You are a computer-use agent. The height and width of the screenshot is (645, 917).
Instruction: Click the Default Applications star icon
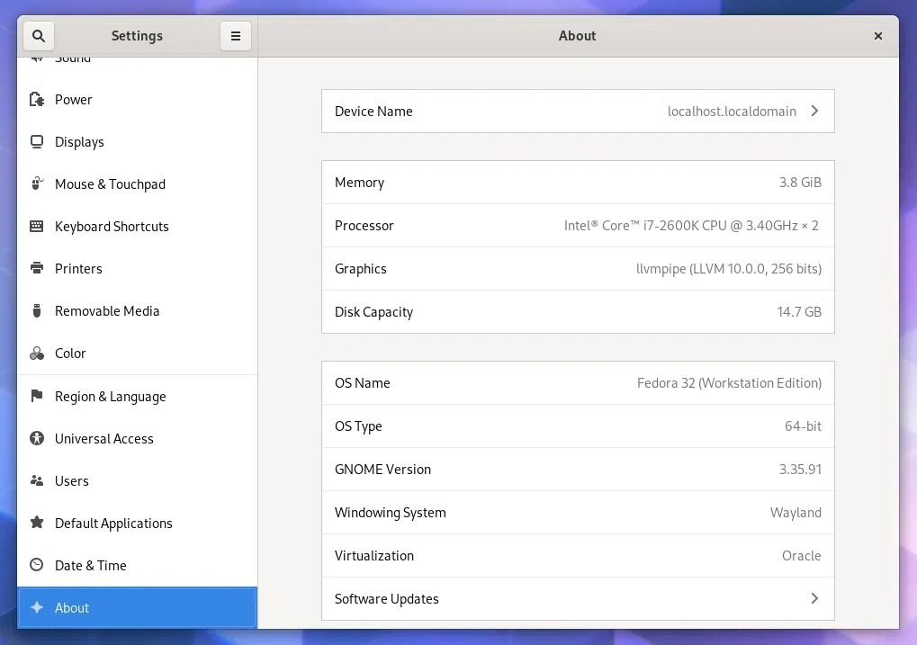37,522
